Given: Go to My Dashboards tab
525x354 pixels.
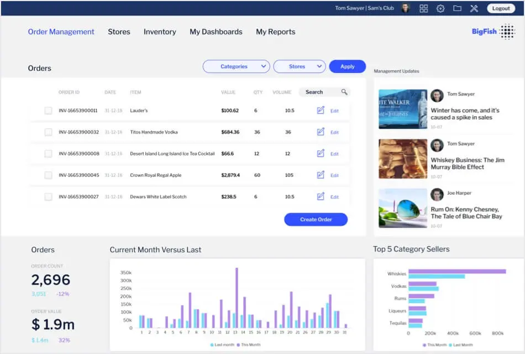Looking at the screenshot, I should tap(216, 32).
